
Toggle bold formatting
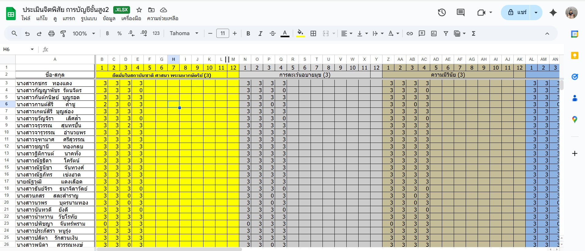pyautogui.click(x=248, y=34)
